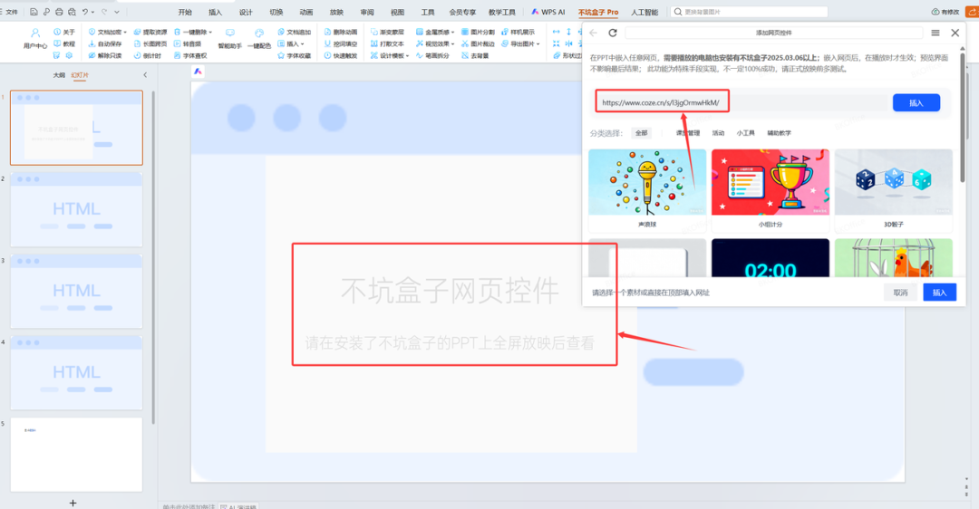
Task: Click 去背景 remove background
Action: (x=475, y=55)
